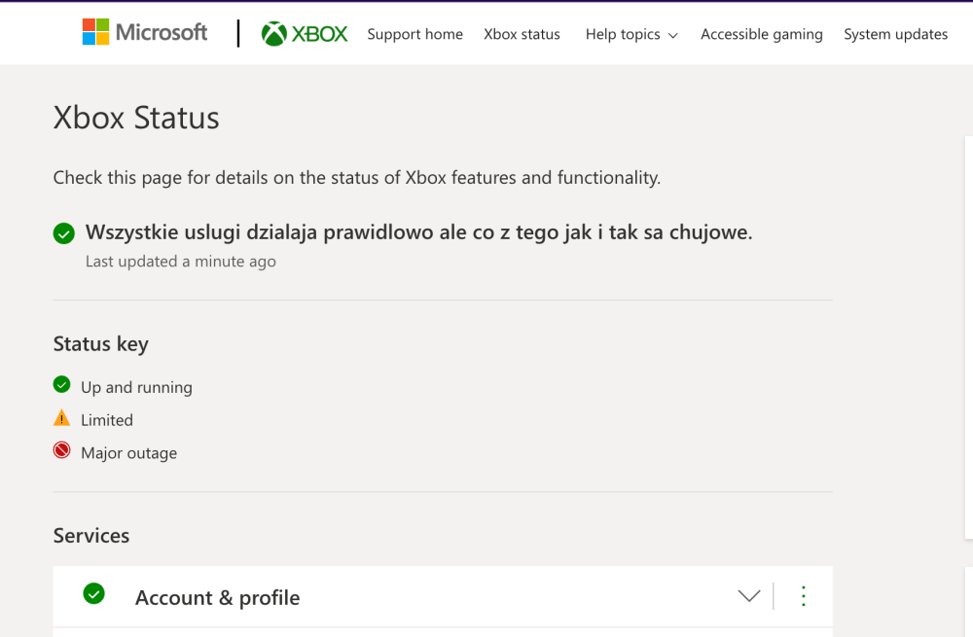Click the Status key section heading
The width and height of the screenshot is (973, 637).
click(x=100, y=343)
